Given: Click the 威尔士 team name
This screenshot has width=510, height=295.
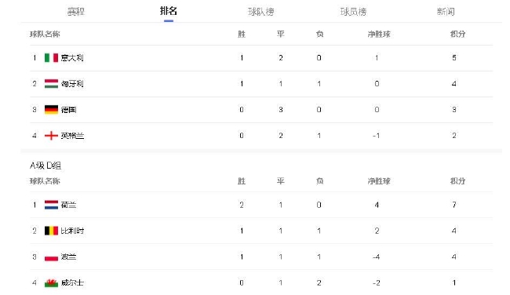Looking at the screenshot, I should coord(72,282).
